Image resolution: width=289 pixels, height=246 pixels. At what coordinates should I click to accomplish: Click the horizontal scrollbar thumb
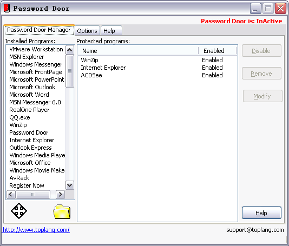pyautogui.click(x=33, y=195)
